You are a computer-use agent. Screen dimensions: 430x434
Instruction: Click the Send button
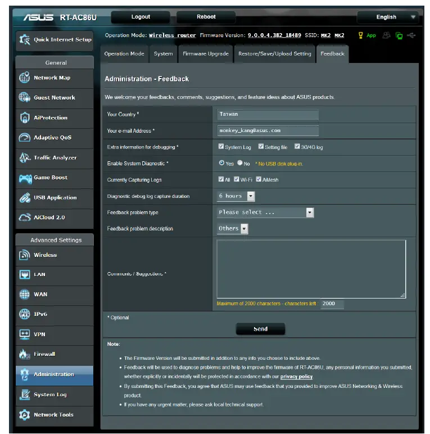point(260,329)
